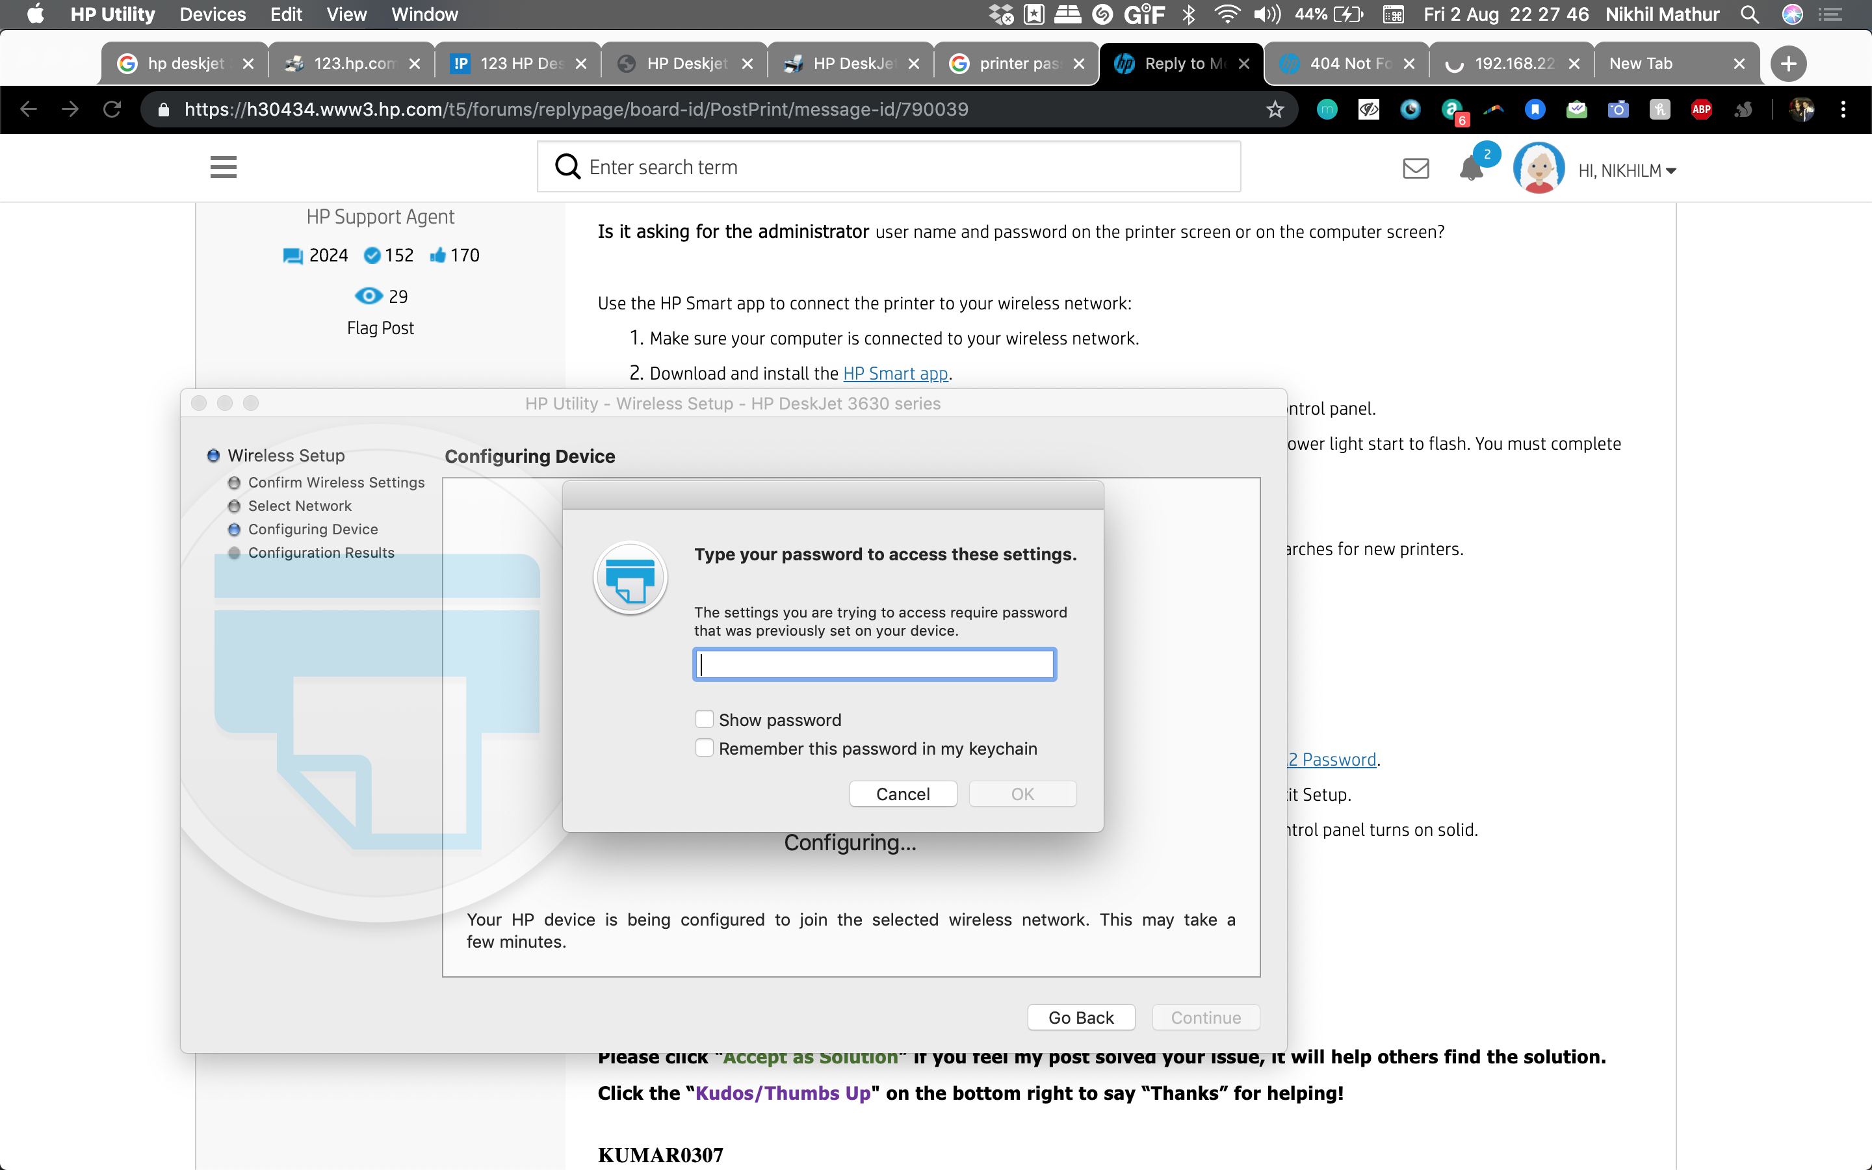Click the password input field
Image resolution: width=1872 pixels, height=1170 pixels.
click(x=874, y=664)
